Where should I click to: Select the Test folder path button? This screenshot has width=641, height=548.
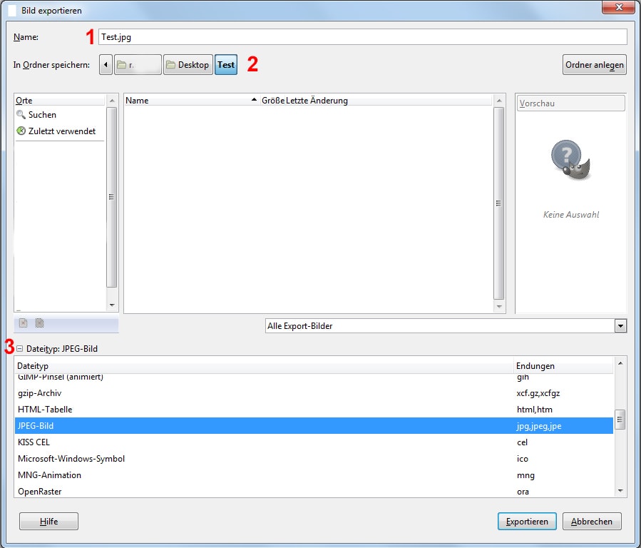tap(226, 65)
